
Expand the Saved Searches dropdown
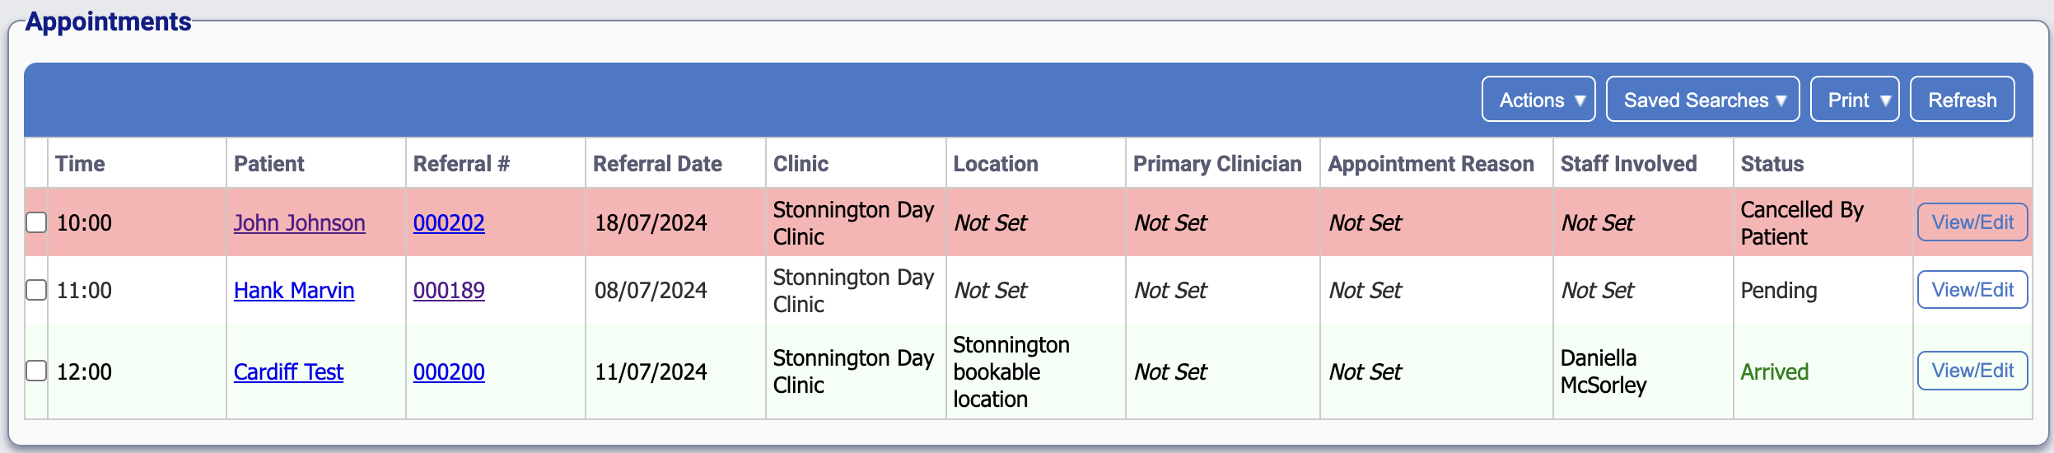1702,100
